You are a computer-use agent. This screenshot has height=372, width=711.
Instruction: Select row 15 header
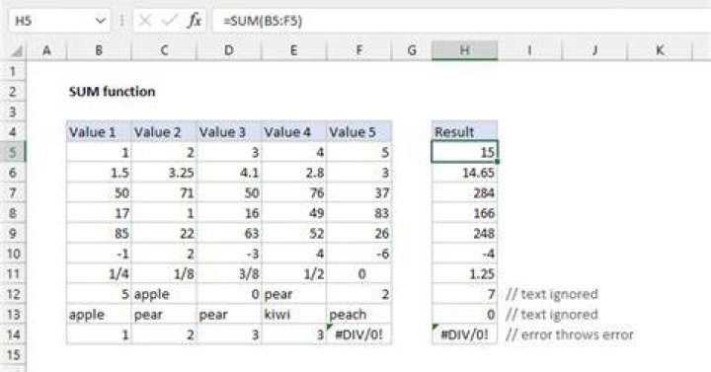(x=13, y=355)
